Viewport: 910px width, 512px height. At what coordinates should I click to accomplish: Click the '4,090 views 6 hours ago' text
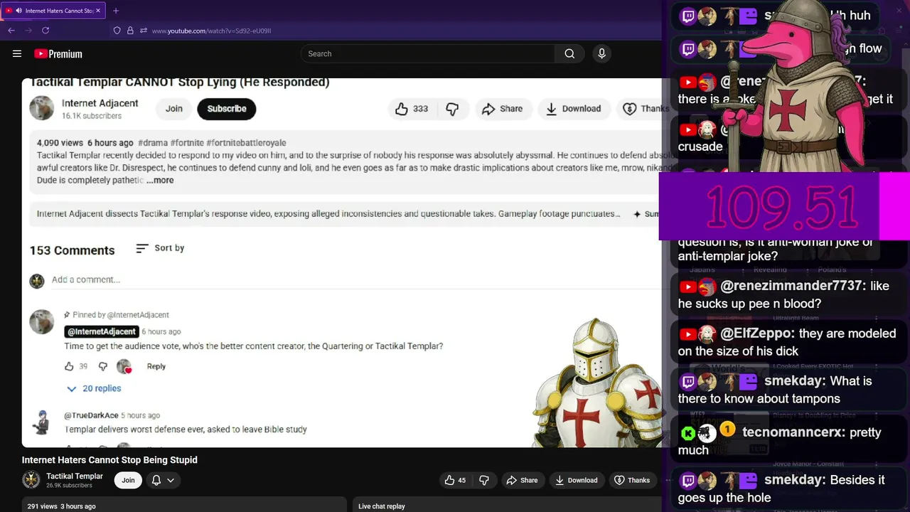85,143
